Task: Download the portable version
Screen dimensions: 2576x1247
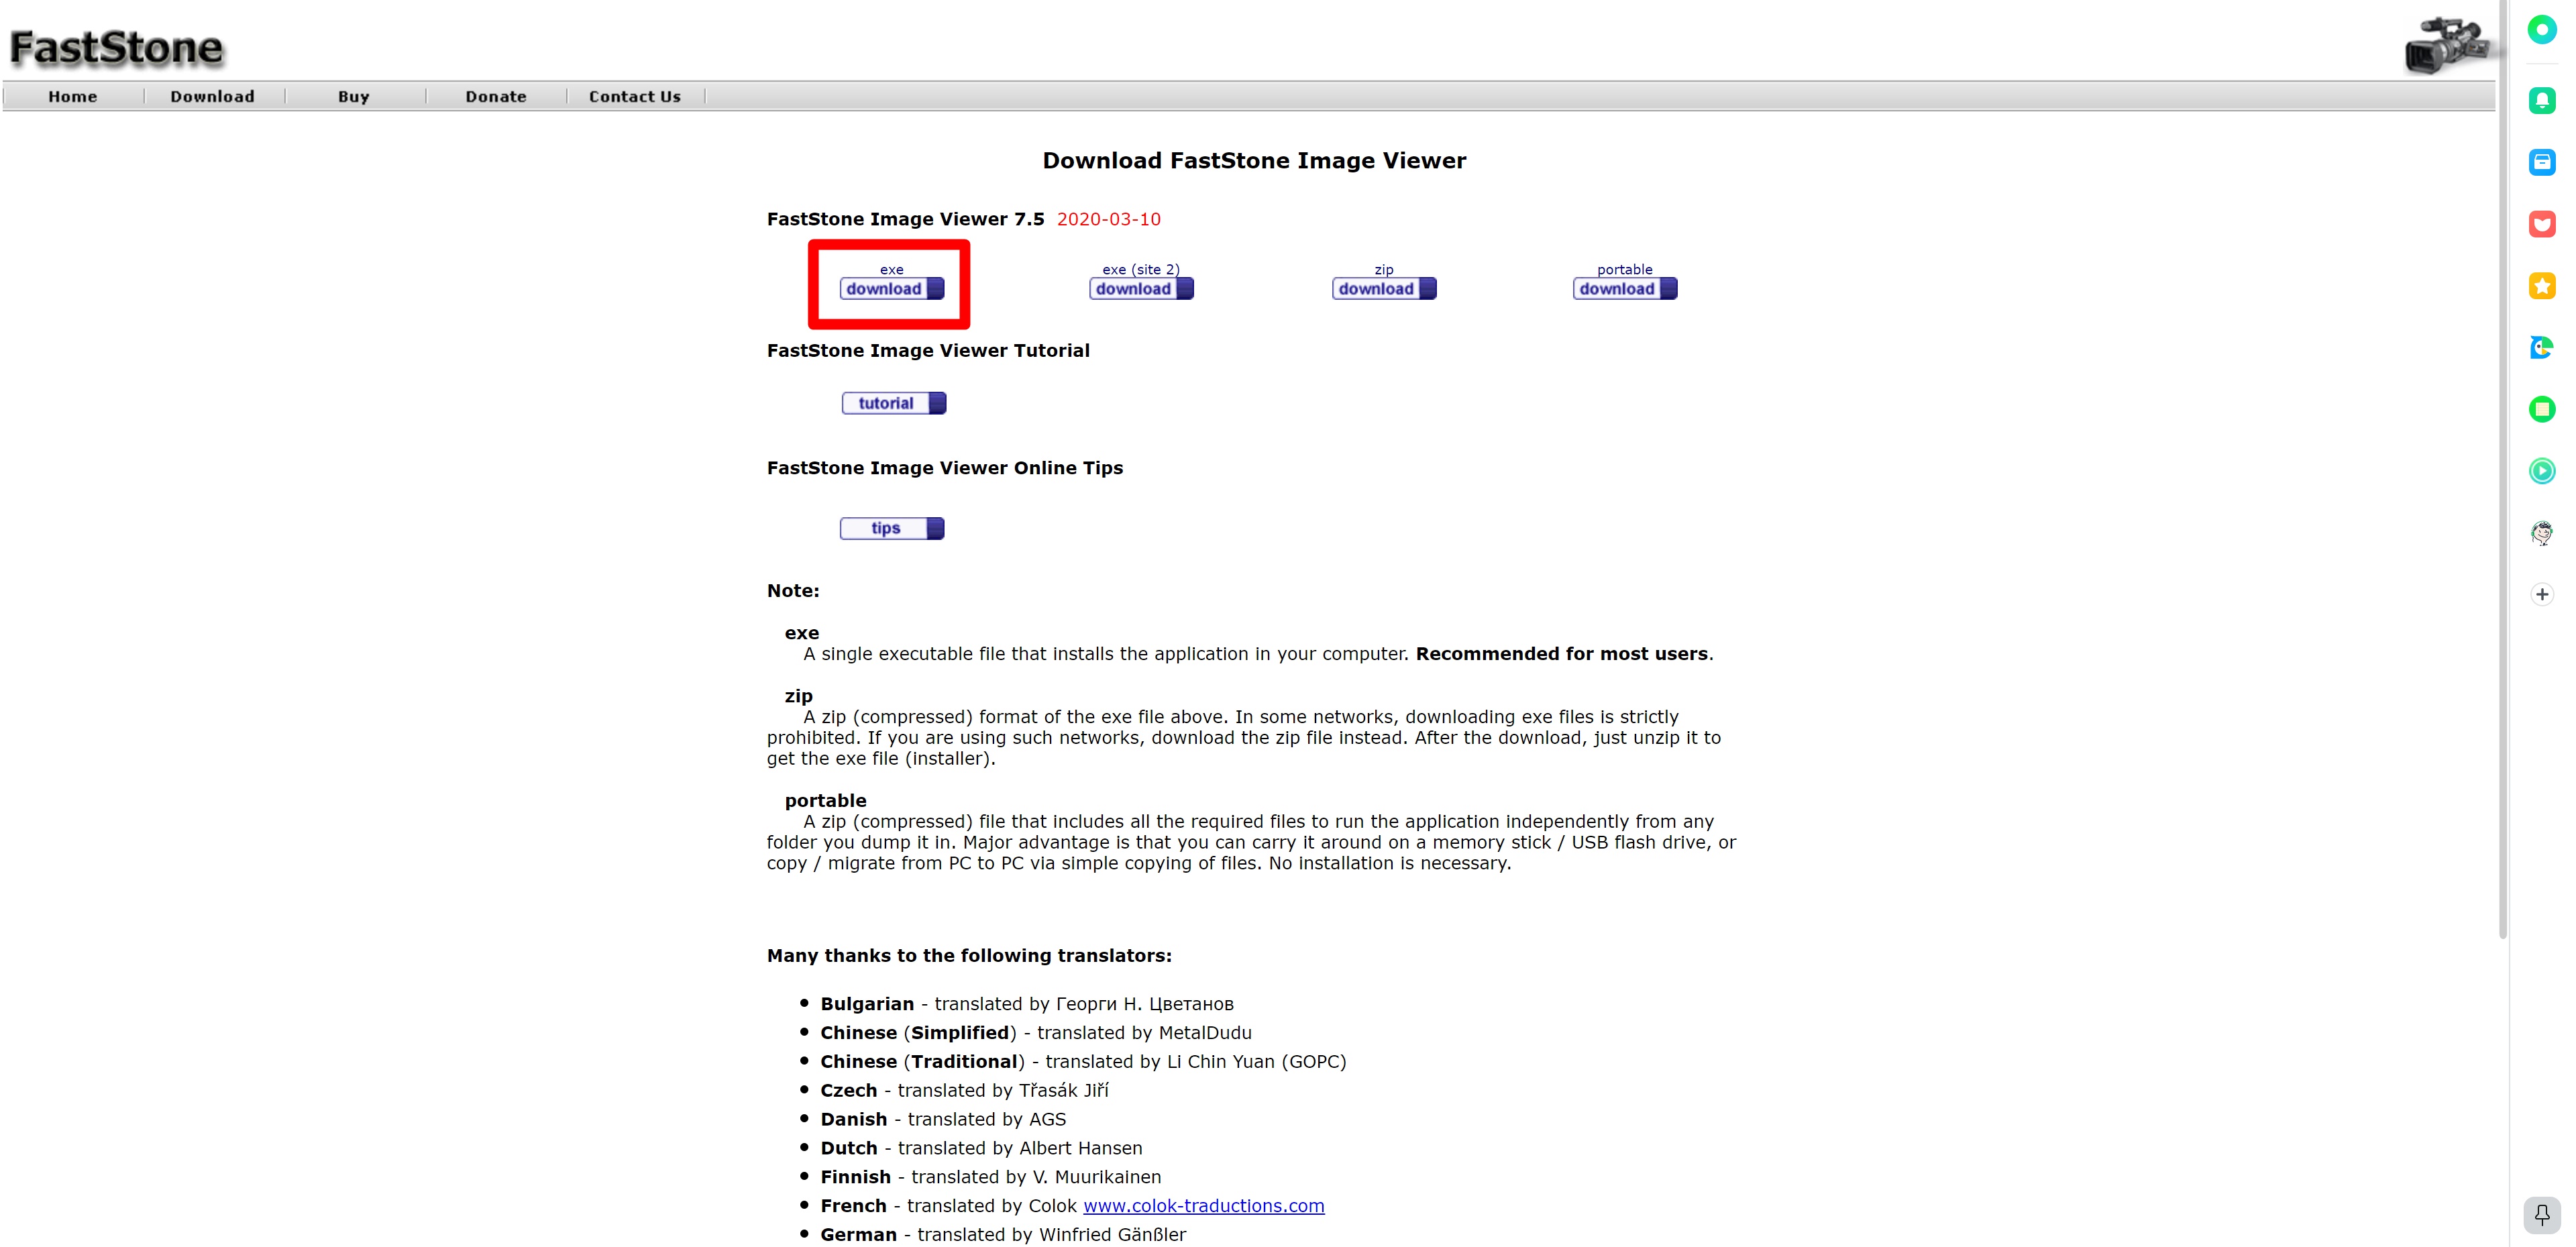Action: [x=1624, y=289]
